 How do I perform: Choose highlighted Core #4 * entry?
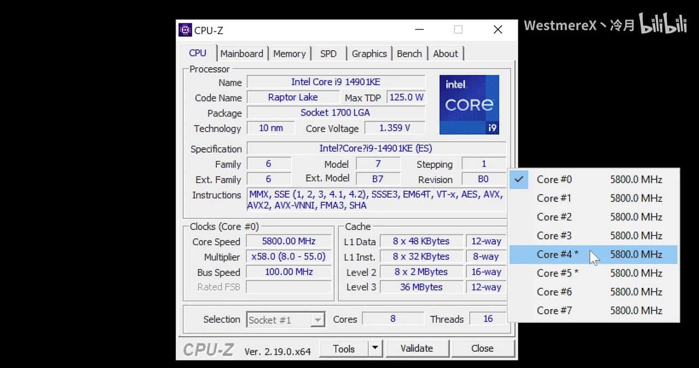pyautogui.click(x=594, y=254)
